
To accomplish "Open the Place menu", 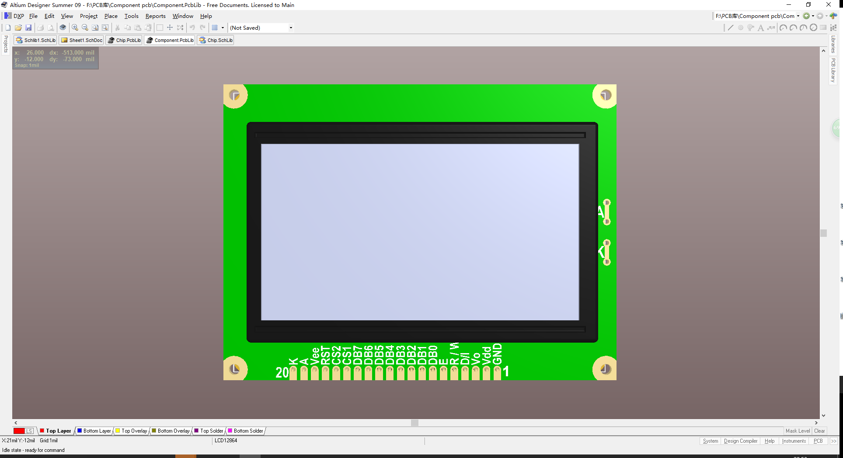I will [111, 16].
